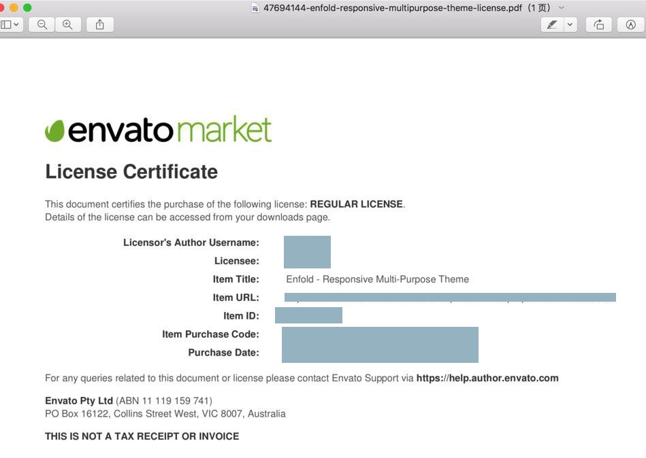This screenshot has height=458, width=646.
Task: Click the zoom out magnifier button
Action: coord(42,24)
